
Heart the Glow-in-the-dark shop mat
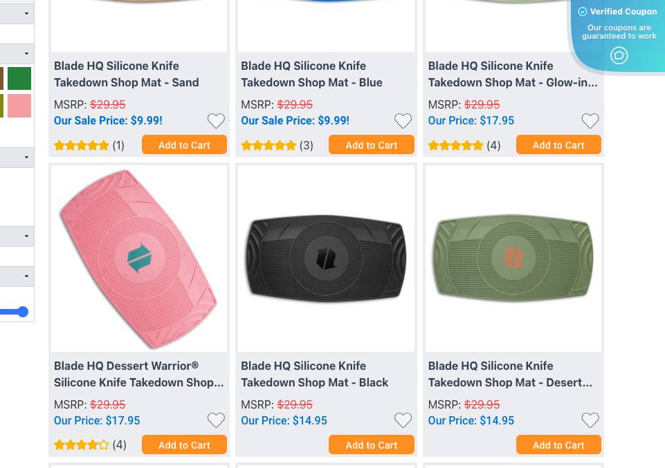tap(590, 121)
